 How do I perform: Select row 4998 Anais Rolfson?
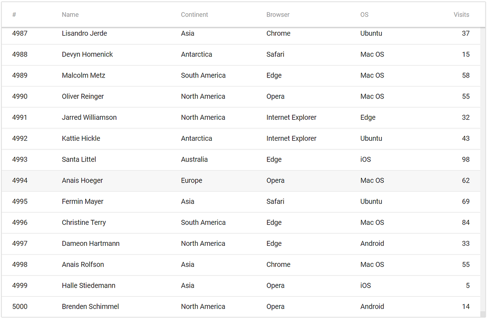pyautogui.click(x=241, y=265)
